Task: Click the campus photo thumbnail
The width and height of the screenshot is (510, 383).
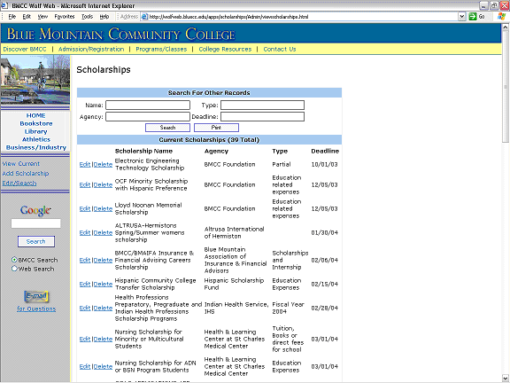Action: click(35, 80)
